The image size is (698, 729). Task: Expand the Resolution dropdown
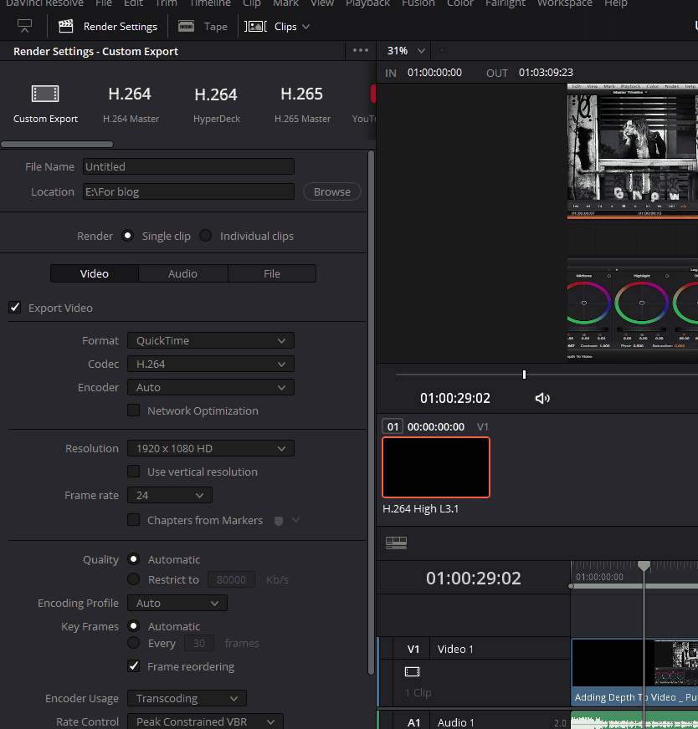[210, 448]
